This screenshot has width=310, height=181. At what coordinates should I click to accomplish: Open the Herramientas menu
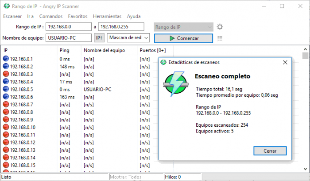click(x=107, y=16)
